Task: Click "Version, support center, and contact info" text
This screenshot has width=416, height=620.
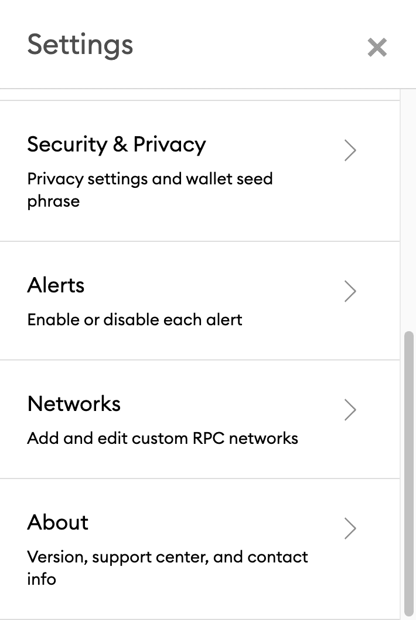Action: click(x=167, y=567)
